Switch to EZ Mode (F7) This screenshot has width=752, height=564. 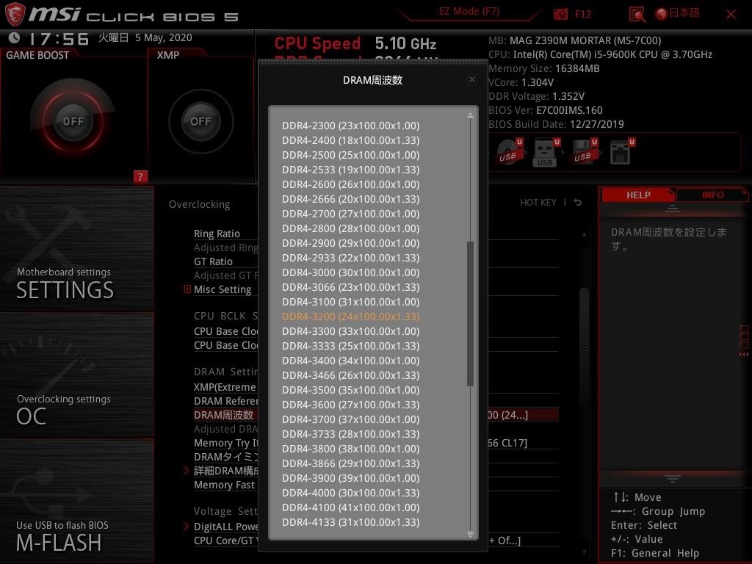[x=469, y=11]
